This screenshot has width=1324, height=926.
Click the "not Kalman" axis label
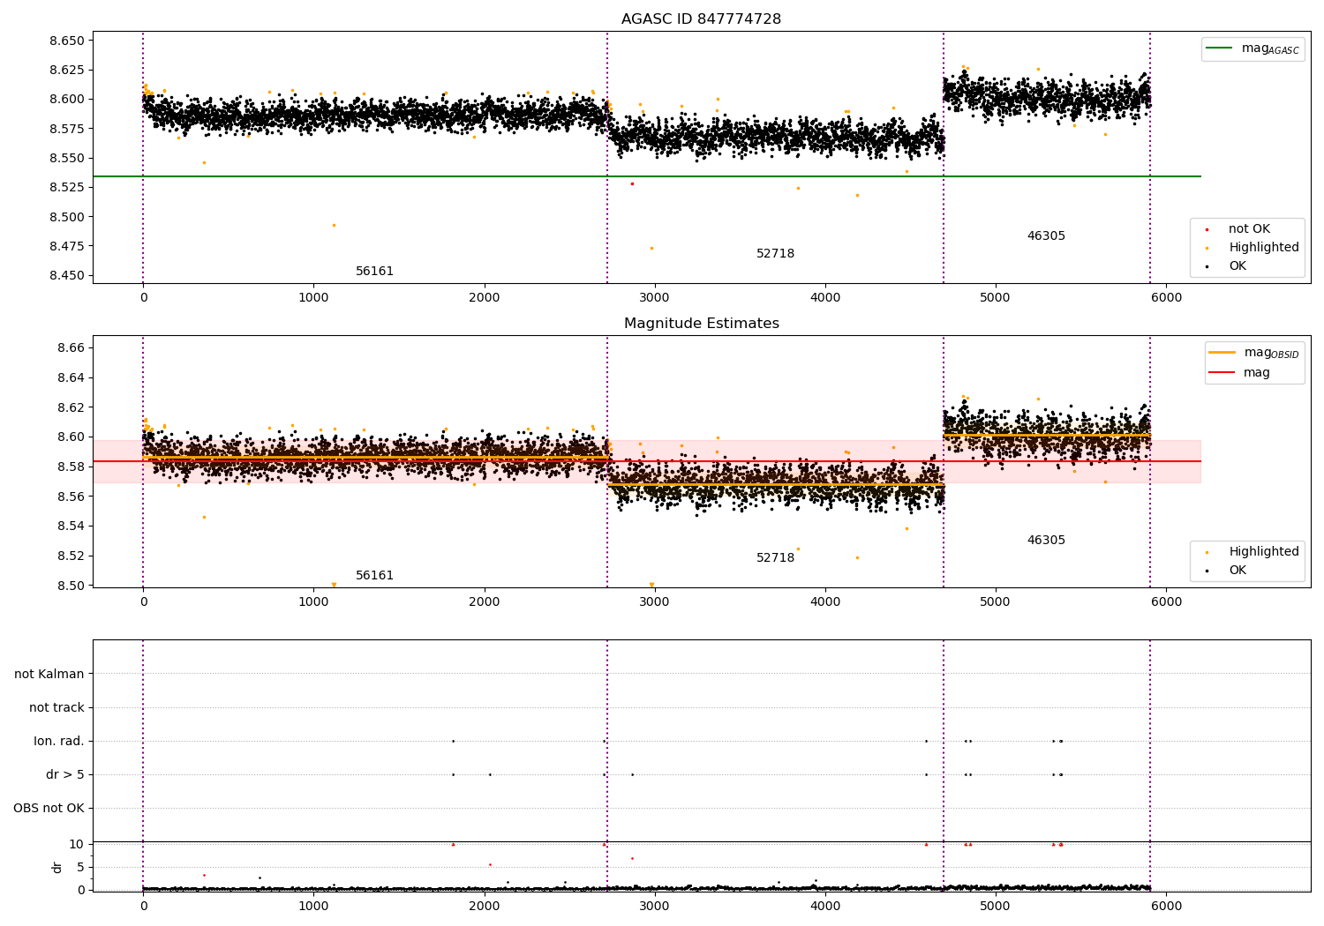click(49, 674)
